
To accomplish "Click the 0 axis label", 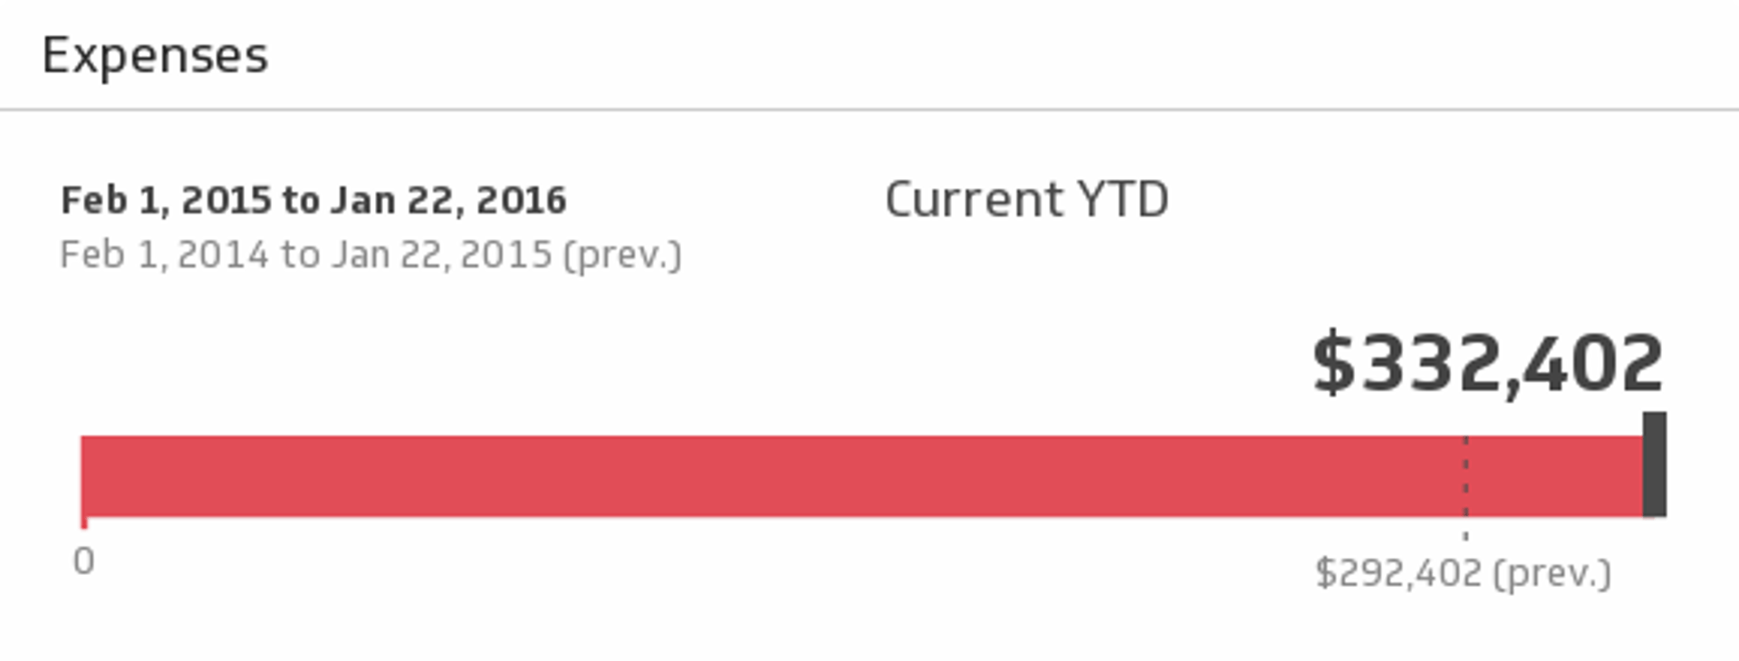I will click(83, 561).
